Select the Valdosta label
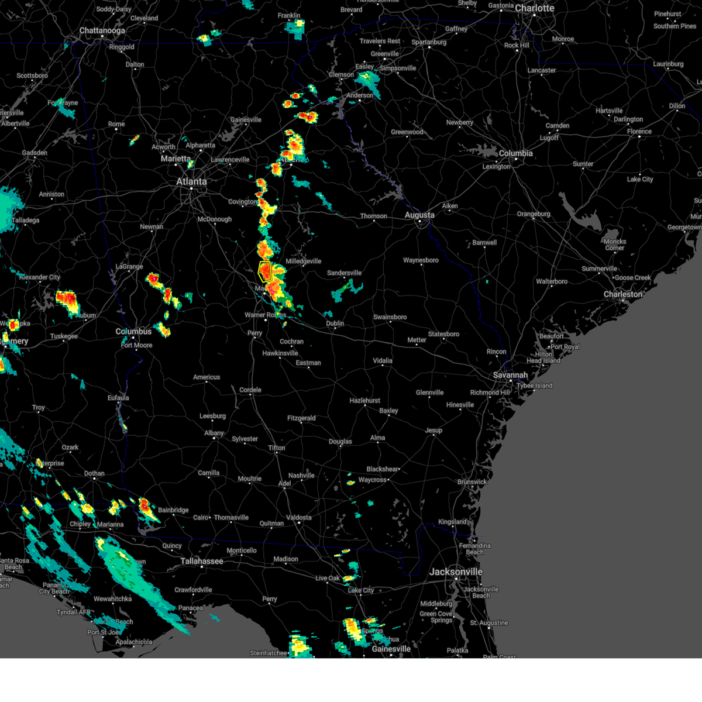The image size is (702, 702). pyautogui.click(x=298, y=518)
